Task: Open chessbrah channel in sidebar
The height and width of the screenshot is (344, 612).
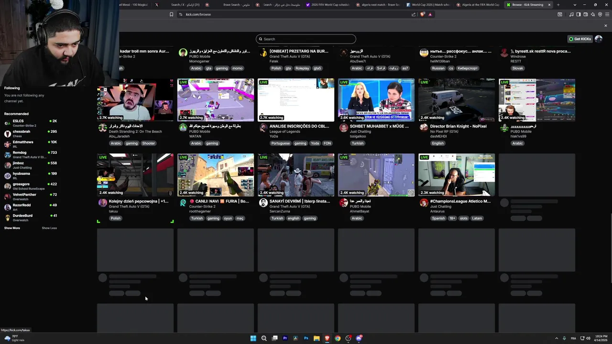Action: click(31, 133)
